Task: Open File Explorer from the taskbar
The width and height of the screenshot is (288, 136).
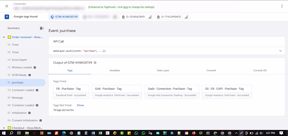Action: coord(27,133)
